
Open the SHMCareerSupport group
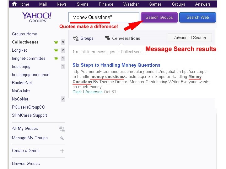coord(30,115)
